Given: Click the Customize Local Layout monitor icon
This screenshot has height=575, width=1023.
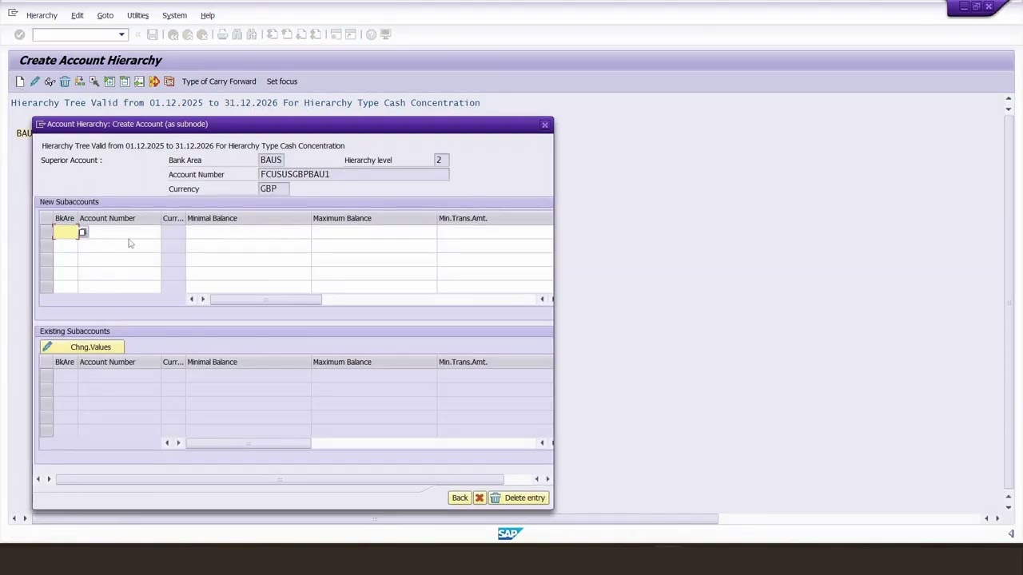Looking at the screenshot, I should pos(385,34).
